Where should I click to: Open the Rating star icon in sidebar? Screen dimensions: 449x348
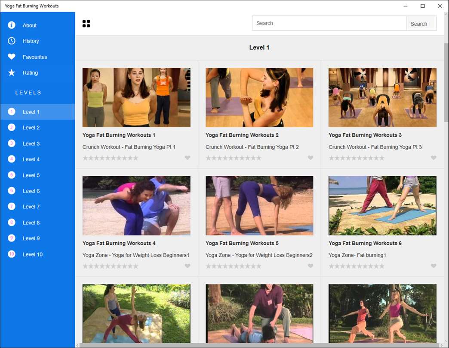[12, 72]
